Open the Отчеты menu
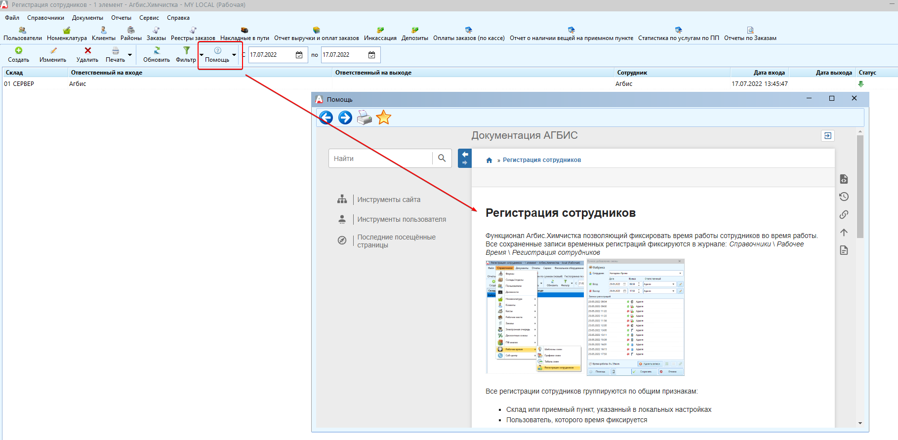The height and width of the screenshot is (440, 898). click(122, 18)
